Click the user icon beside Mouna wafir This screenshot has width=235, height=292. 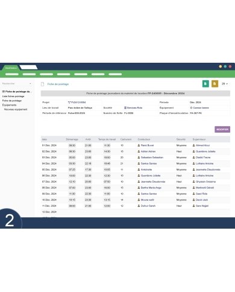[x=139, y=200]
